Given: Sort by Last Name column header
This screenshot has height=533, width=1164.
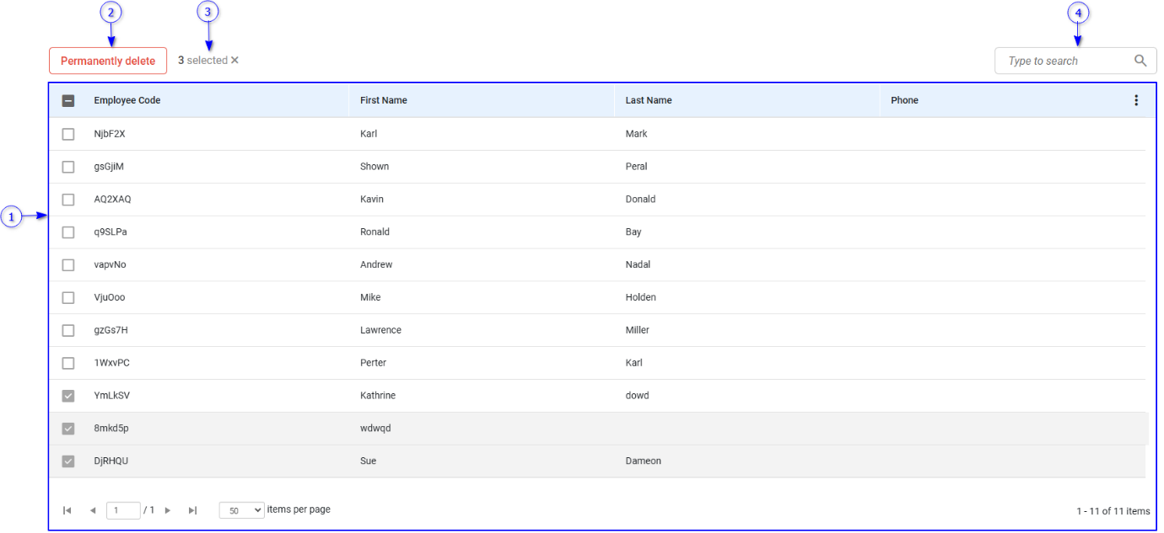Looking at the screenshot, I should (649, 100).
